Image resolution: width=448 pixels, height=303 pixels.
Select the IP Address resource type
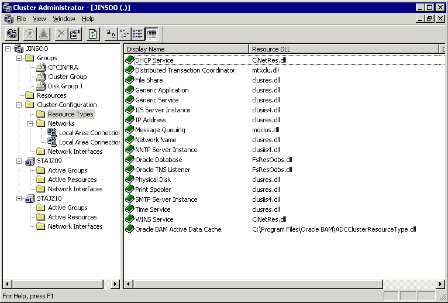coord(150,120)
